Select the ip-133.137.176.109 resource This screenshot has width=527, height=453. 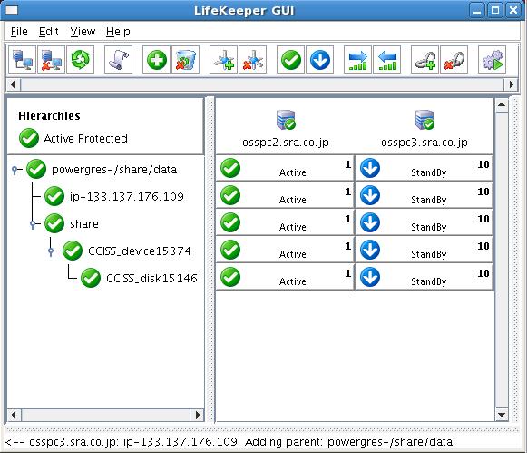click(x=127, y=196)
